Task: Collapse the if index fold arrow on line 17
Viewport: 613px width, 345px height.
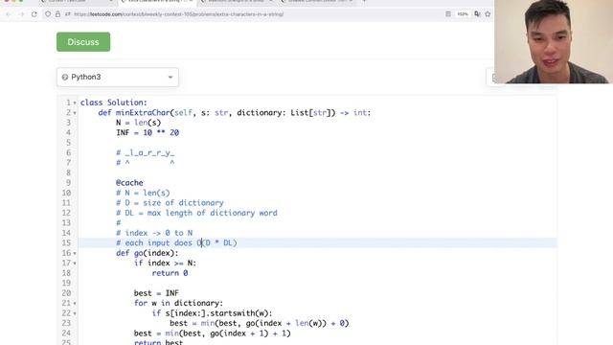Action: (75, 264)
